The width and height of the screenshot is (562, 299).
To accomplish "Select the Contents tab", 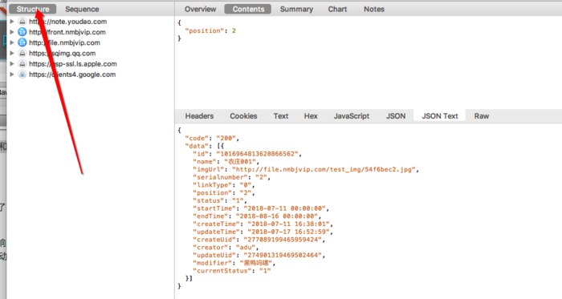I will [248, 9].
